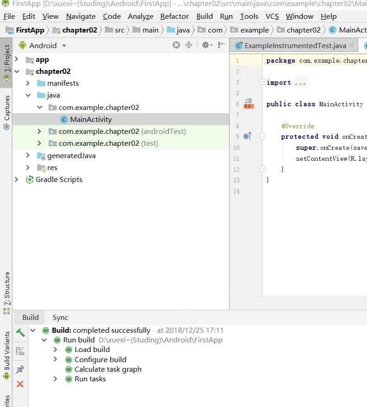
Task: Open the Captures tool window tab
Action: (6, 112)
